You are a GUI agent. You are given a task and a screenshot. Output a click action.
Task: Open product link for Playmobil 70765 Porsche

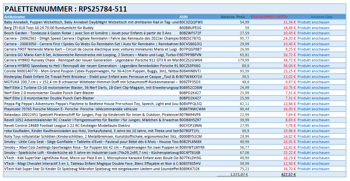pyautogui.click(x=313, y=109)
